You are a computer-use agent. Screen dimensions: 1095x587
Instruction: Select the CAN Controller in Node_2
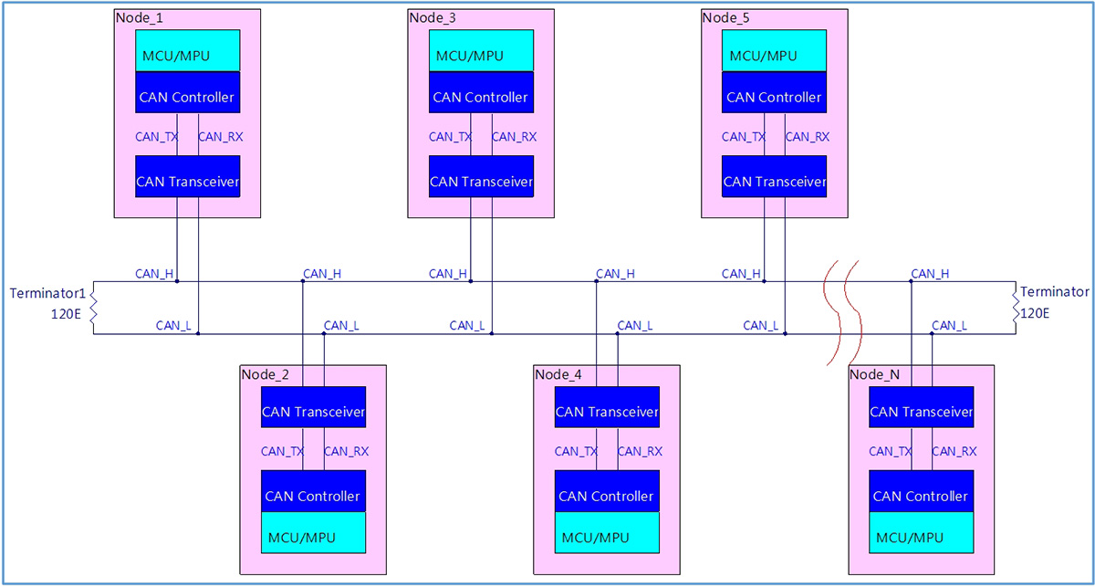coord(313,491)
